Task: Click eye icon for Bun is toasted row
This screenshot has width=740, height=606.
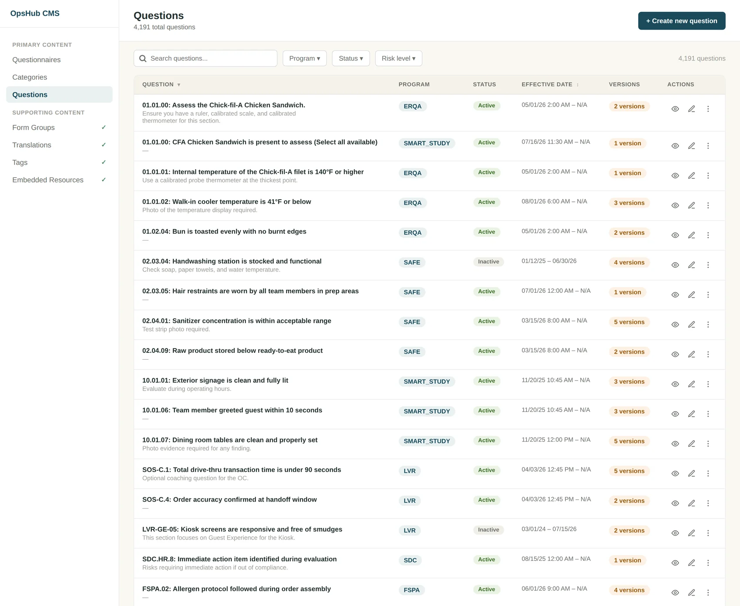Action: tap(675, 235)
